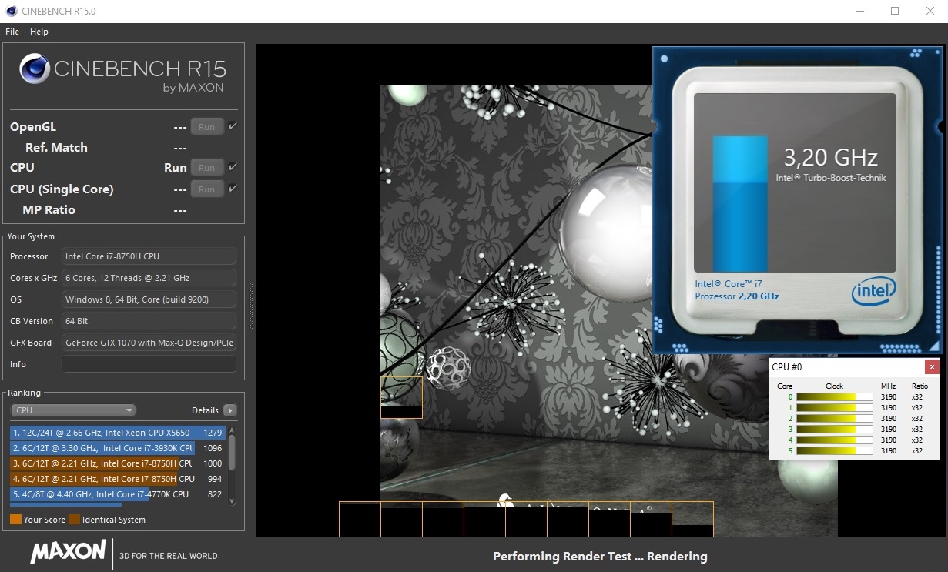The image size is (948, 572).
Task: Click the Run button for CPU (Single Core)
Action: coord(207,189)
